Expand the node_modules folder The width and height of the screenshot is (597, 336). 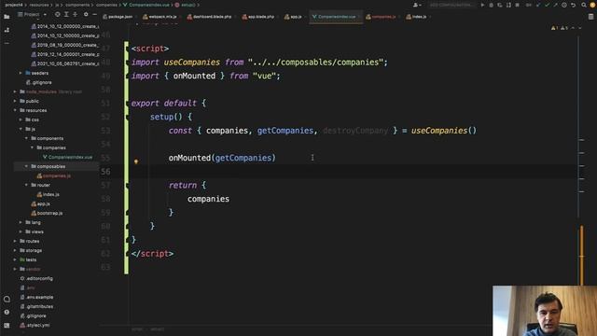coord(15,91)
